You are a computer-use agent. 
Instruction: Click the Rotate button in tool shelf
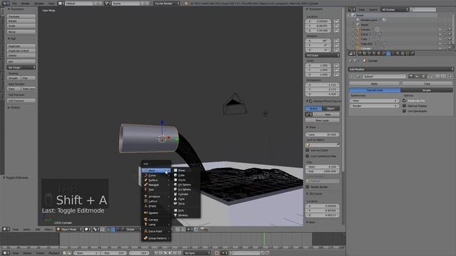21,21
